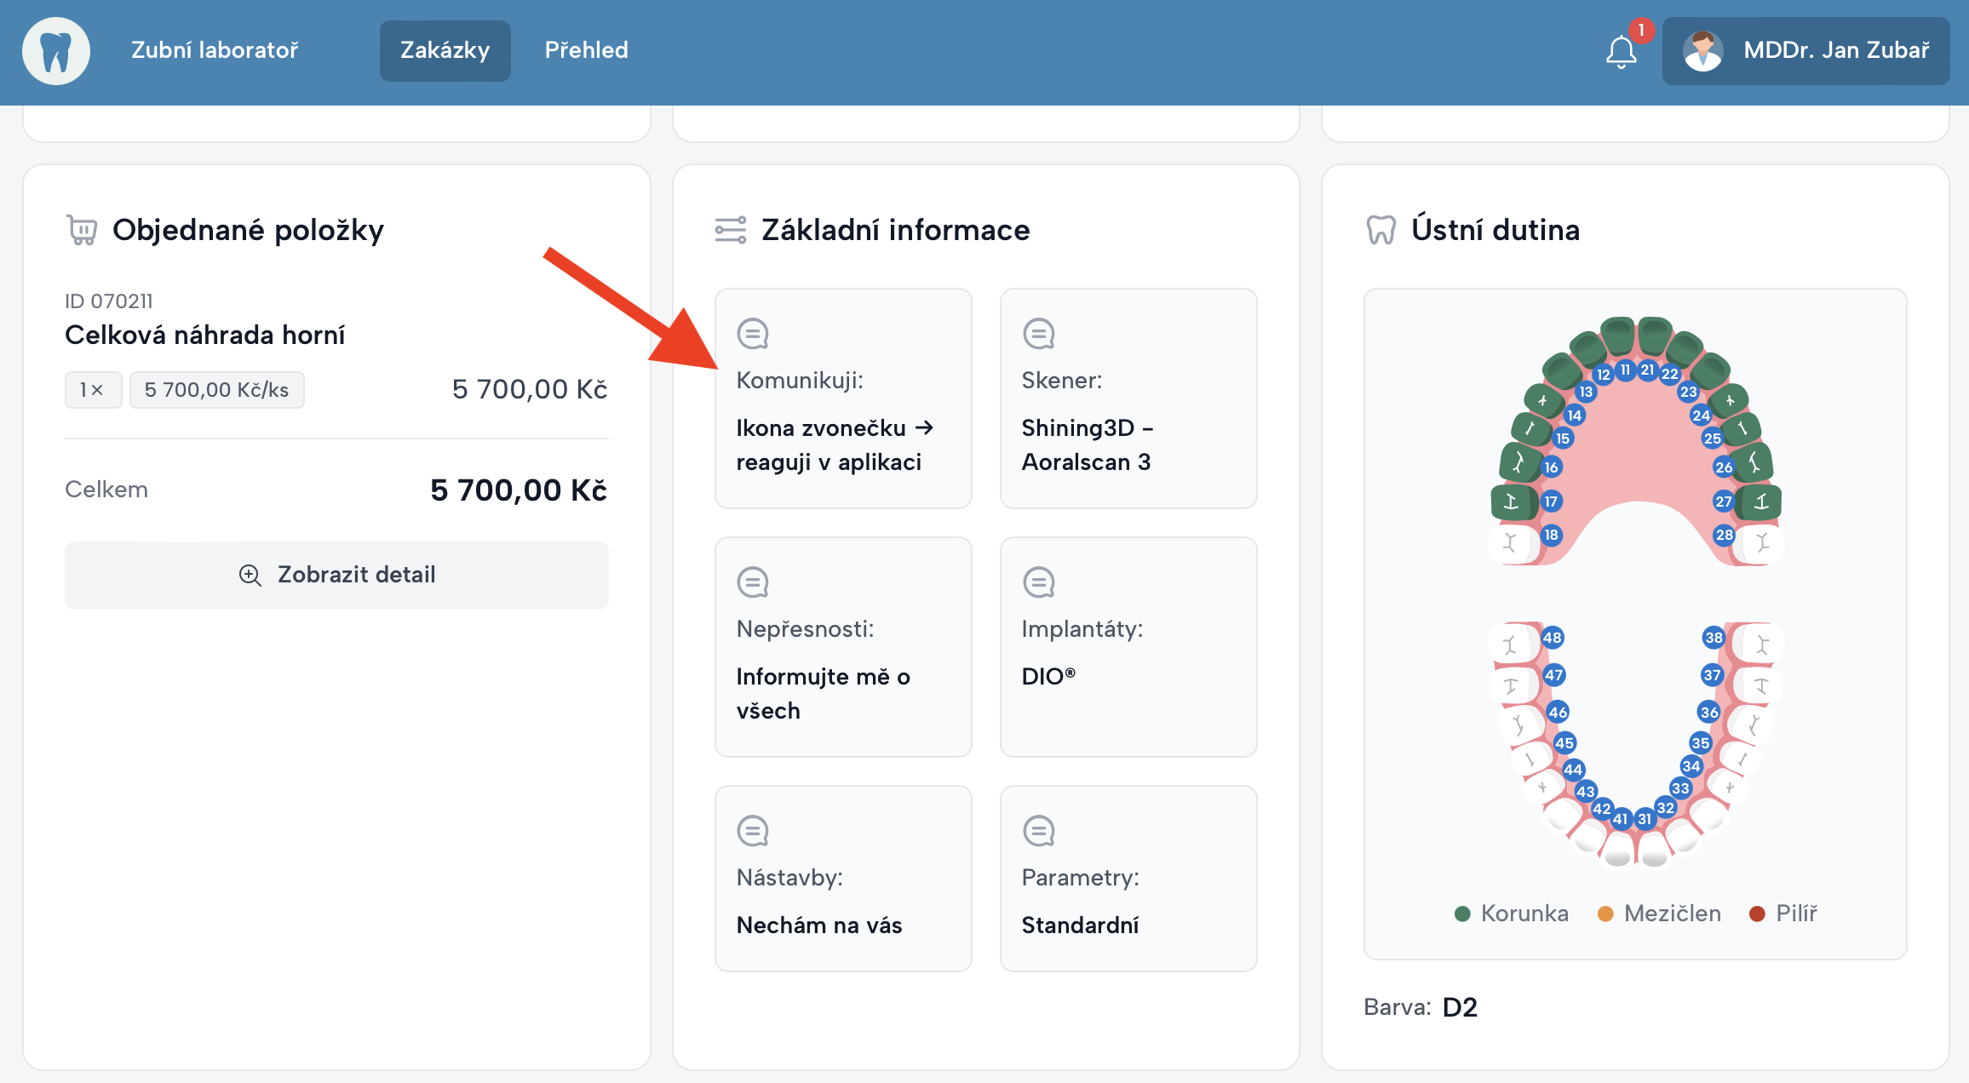Click the comment icon in Komunikuji card

tap(752, 334)
